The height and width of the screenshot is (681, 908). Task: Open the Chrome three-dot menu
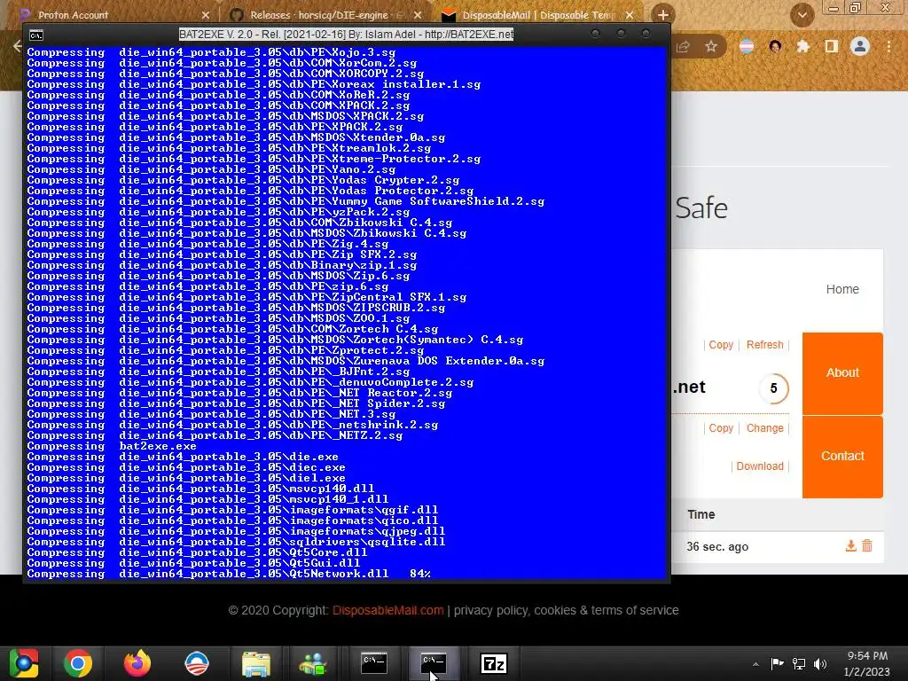[x=888, y=47]
